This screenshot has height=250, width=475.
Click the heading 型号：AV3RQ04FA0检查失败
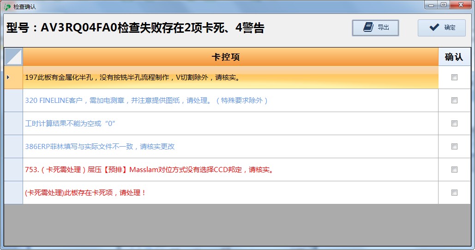pyautogui.click(x=135, y=28)
